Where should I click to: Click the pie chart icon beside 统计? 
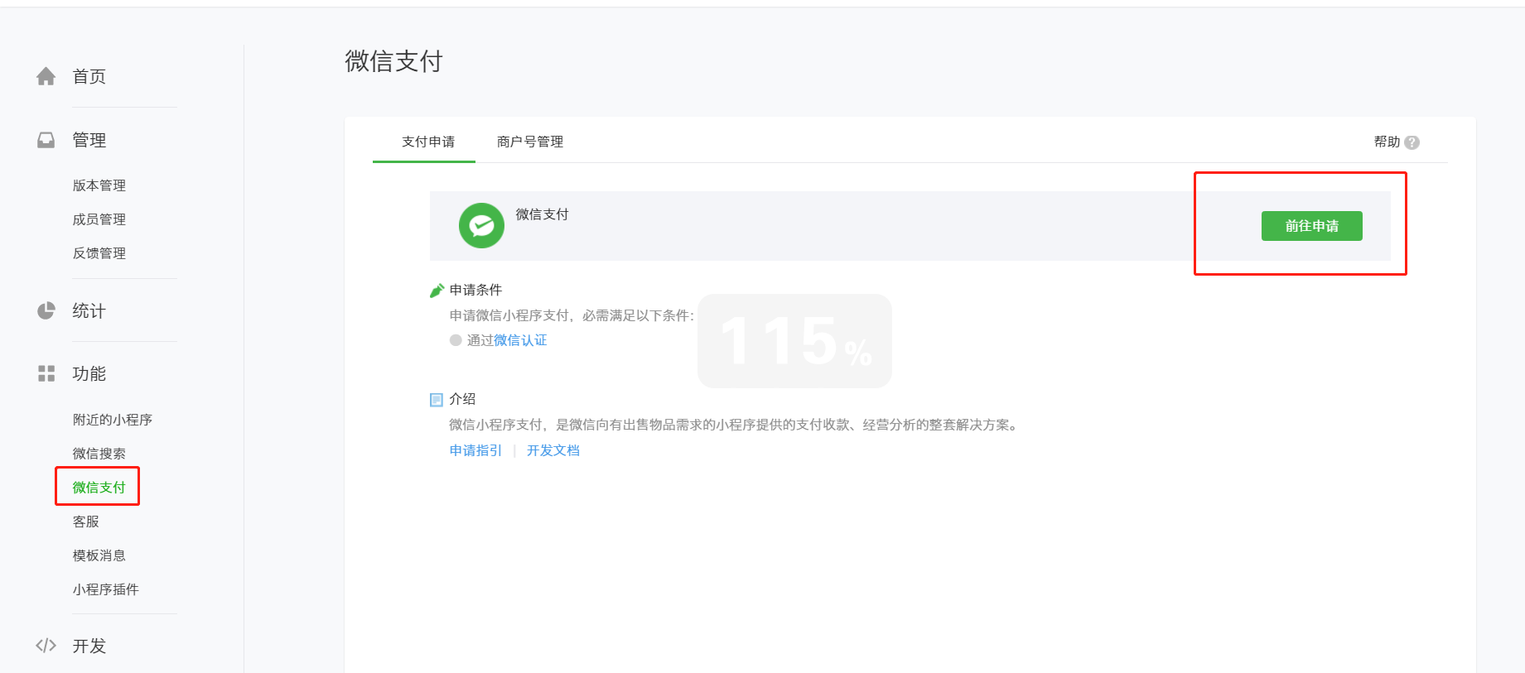click(x=46, y=310)
